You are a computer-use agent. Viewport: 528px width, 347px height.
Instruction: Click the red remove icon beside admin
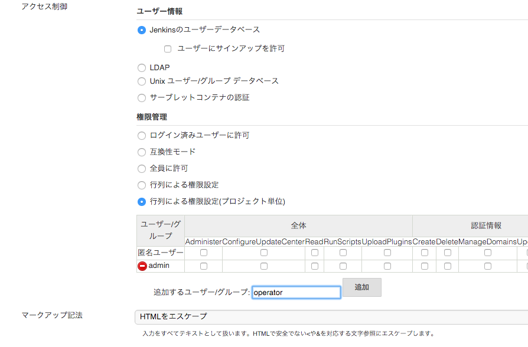pos(142,266)
